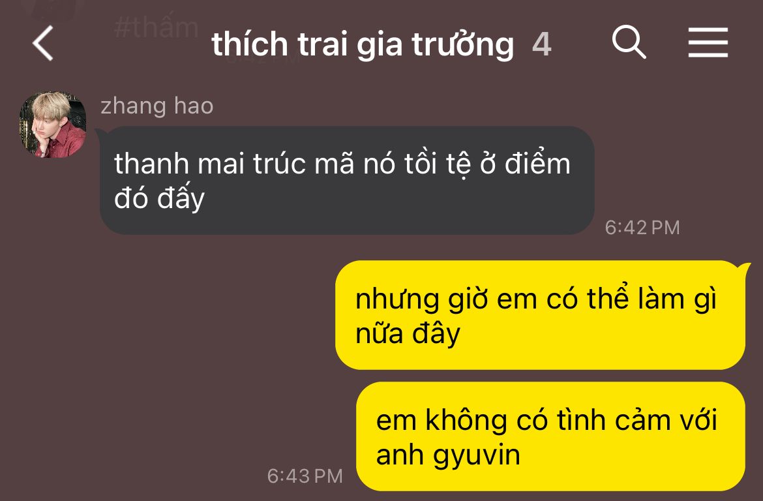Select the yellow message 'nhưng giờ em có thể…'
This screenshot has width=763, height=501.
tap(540, 315)
